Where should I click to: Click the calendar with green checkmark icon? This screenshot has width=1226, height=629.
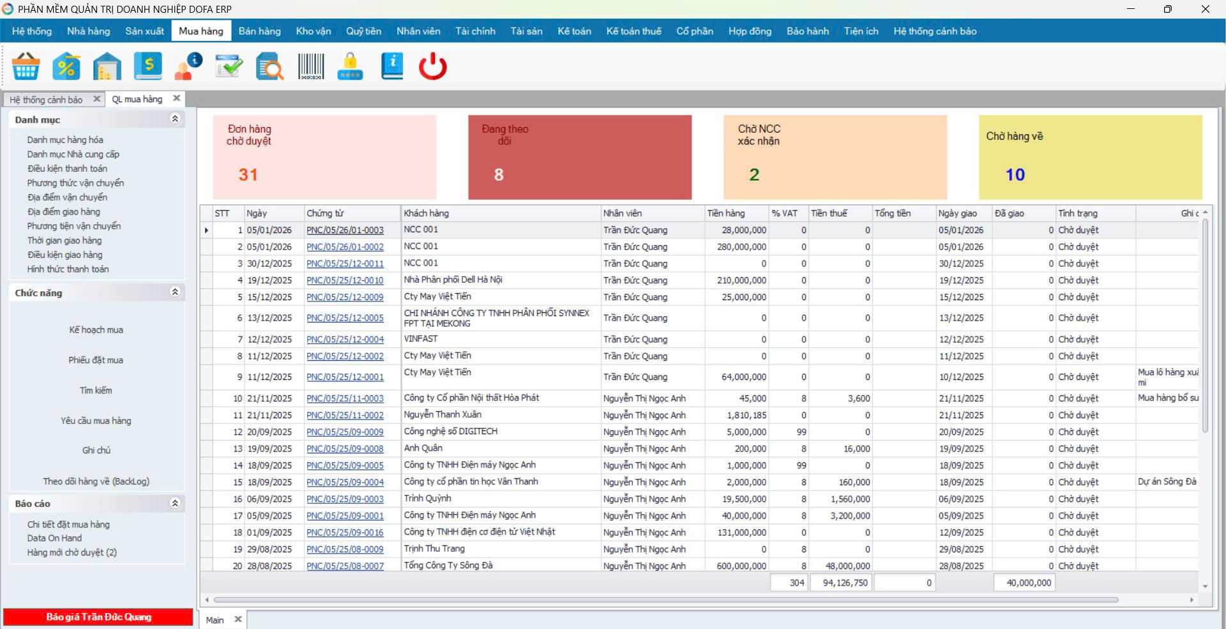click(x=229, y=66)
